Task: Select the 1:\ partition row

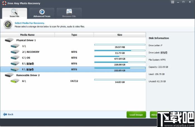Action: pyautogui.click(x=73, y=46)
